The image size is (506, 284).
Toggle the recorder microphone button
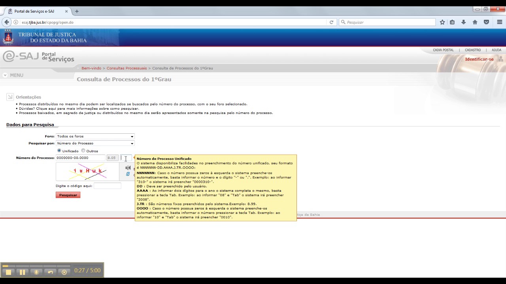coord(36,272)
